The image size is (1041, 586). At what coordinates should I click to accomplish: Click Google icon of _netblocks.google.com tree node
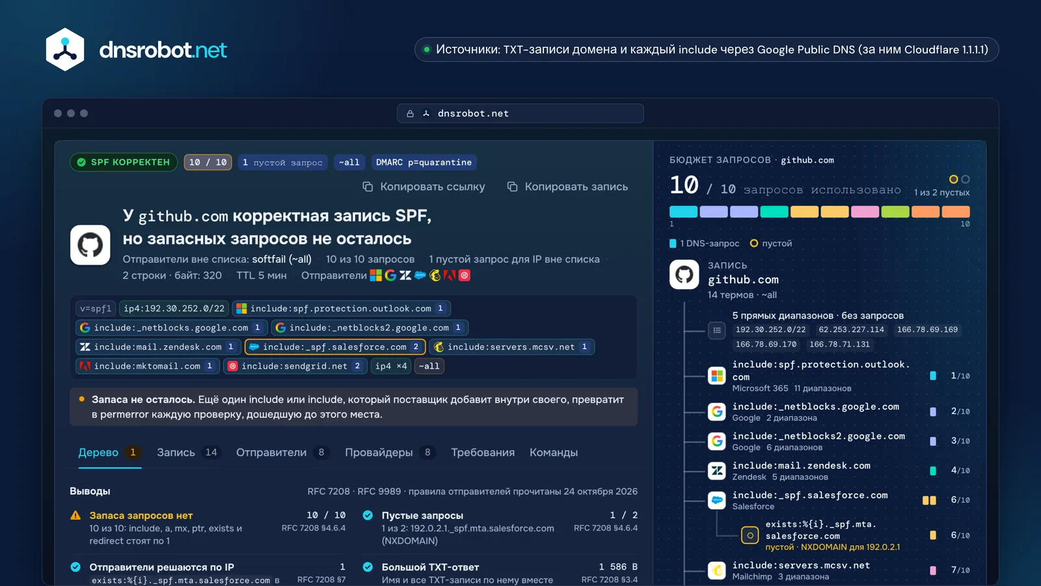click(x=717, y=412)
